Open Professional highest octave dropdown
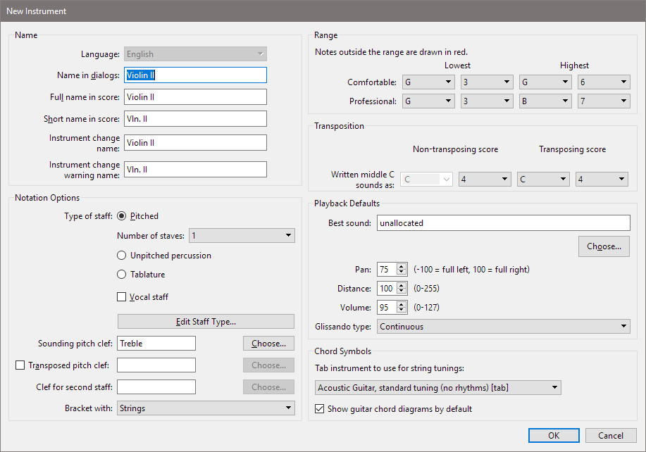 pos(602,101)
